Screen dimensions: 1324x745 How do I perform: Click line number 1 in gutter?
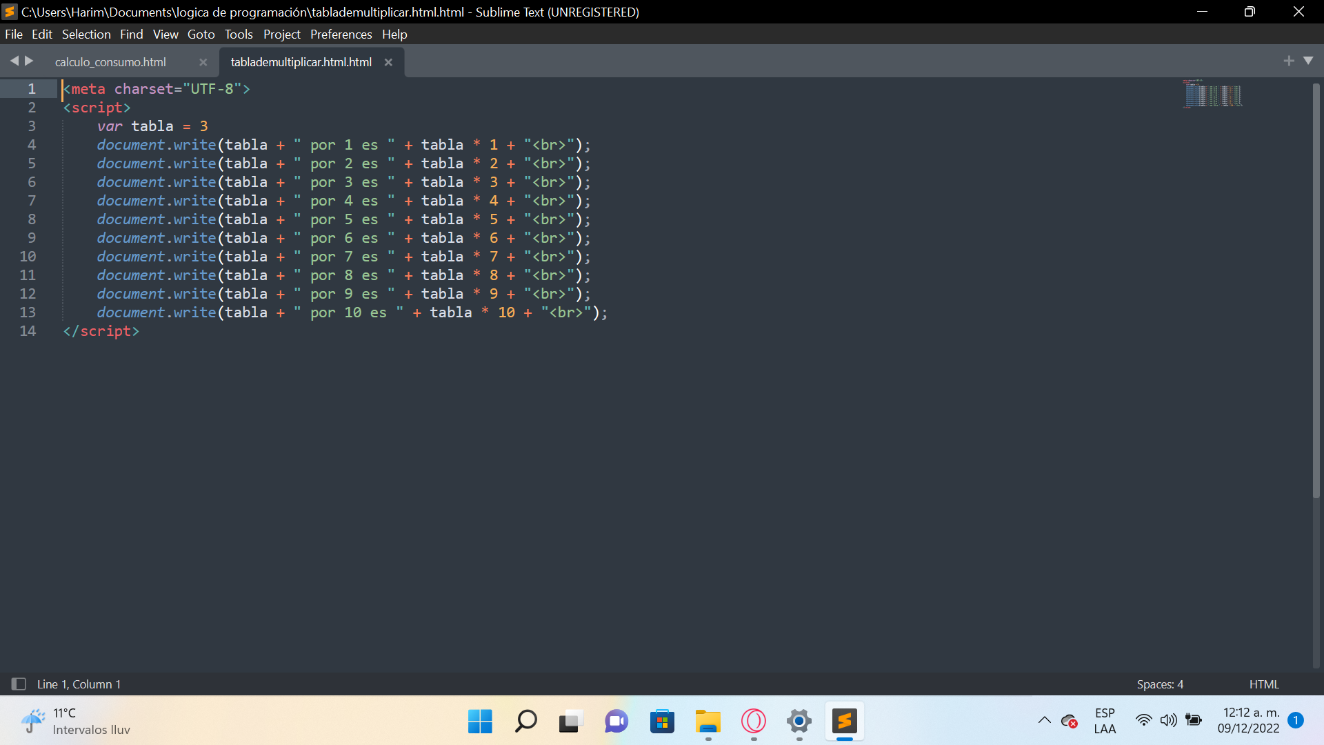pos(31,89)
